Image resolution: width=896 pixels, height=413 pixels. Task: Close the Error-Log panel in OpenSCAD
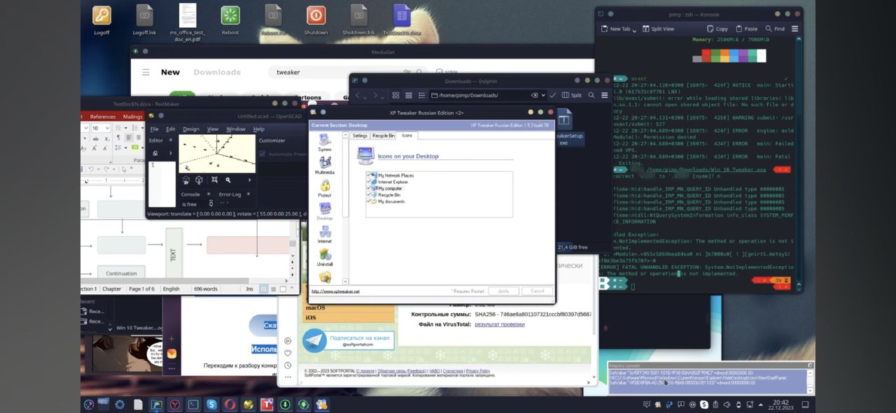coord(248,194)
